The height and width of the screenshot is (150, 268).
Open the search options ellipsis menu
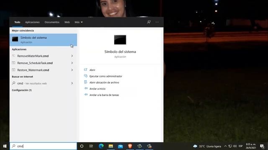pos(157,22)
